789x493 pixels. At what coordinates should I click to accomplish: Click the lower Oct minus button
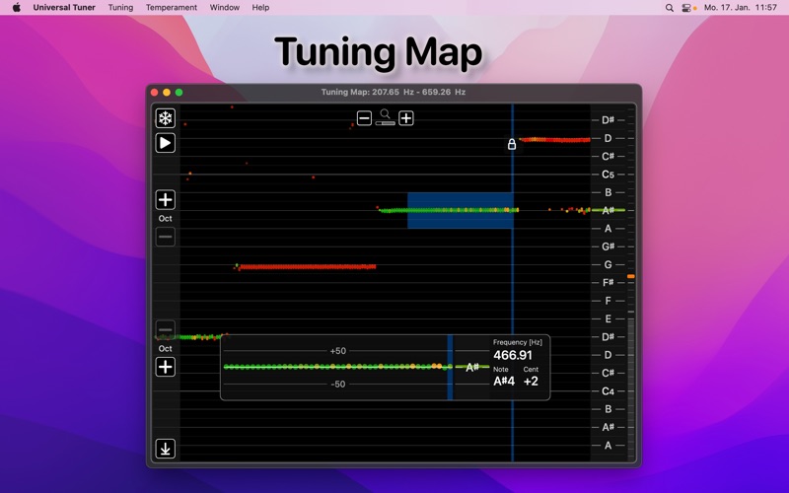(165, 329)
